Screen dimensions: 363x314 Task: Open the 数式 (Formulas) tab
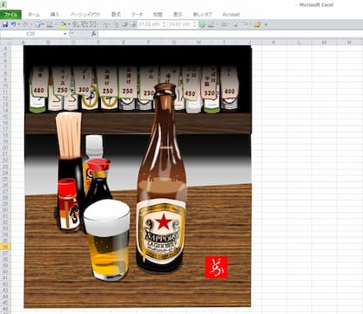116,15
